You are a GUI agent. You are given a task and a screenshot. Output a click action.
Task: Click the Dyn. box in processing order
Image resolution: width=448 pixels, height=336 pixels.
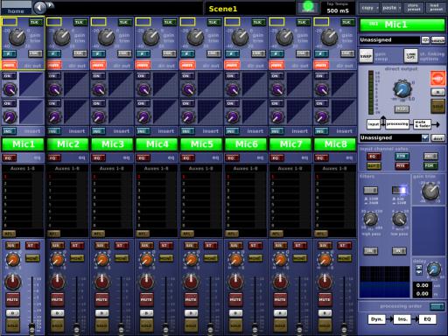(376, 319)
